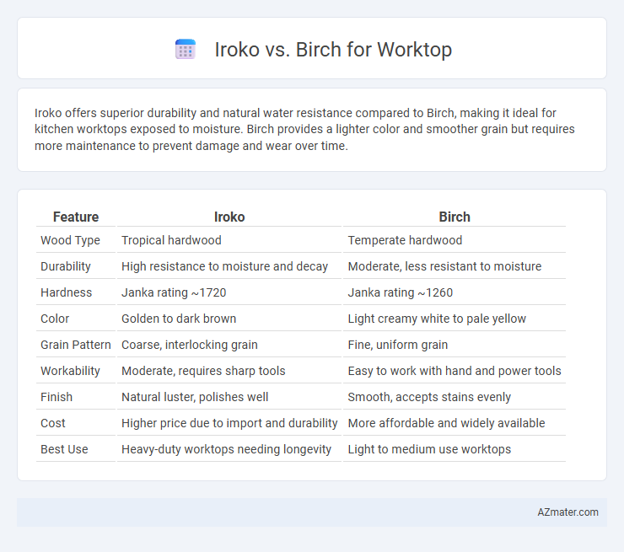624x552 pixels.
Task: Click 'Heavy-duty worktops needing longevity' cell
Action: [x=227, y=449]
